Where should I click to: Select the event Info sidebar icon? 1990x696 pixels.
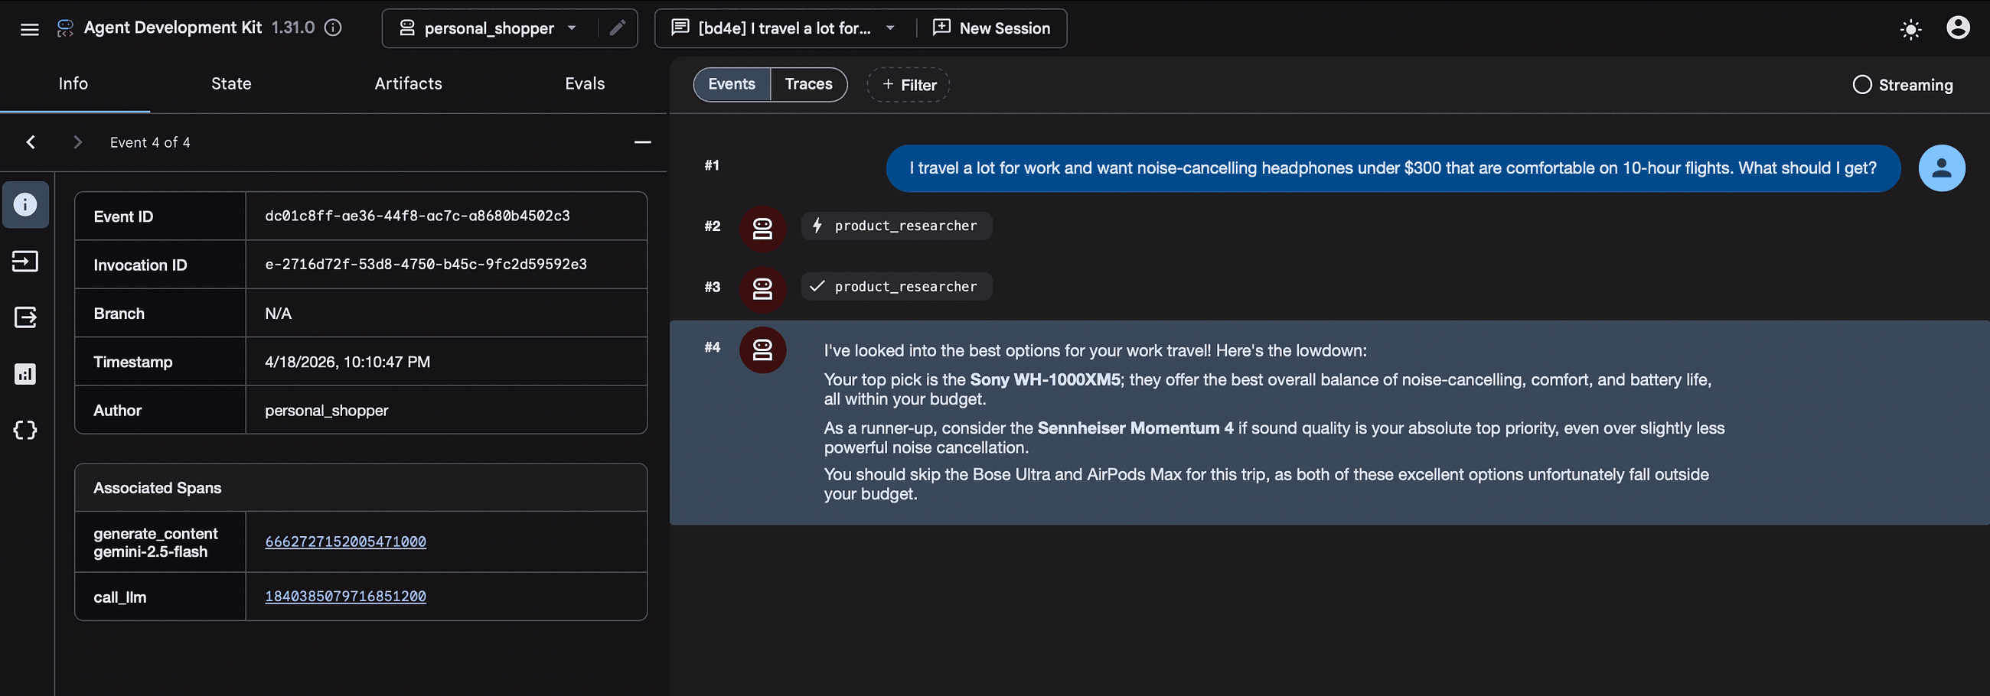coord(25,204)
